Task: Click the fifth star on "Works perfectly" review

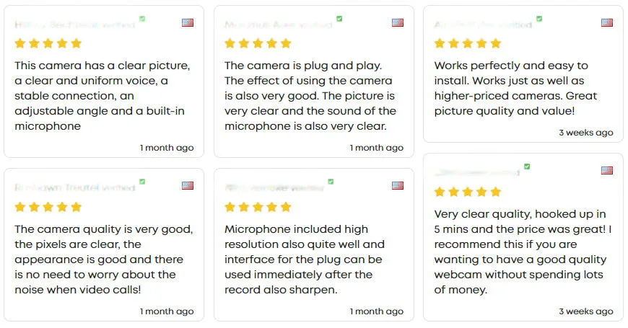Action: 495,43
